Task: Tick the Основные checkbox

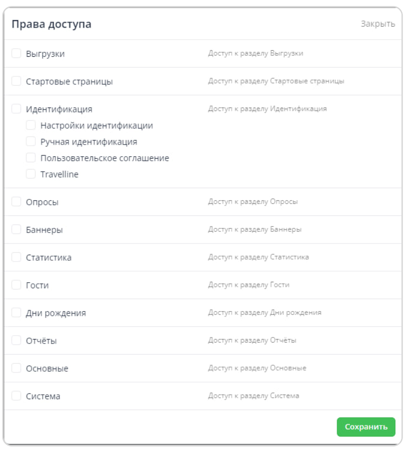Action: click(x=16, y=368)
